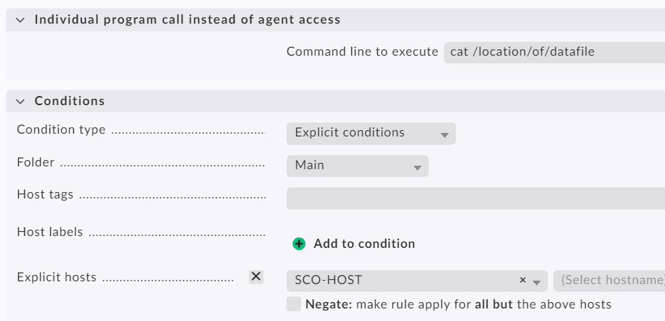Open the Explicit conditions type dropdown
This screenshot has height=321, width=665.
tap(370, 133)
